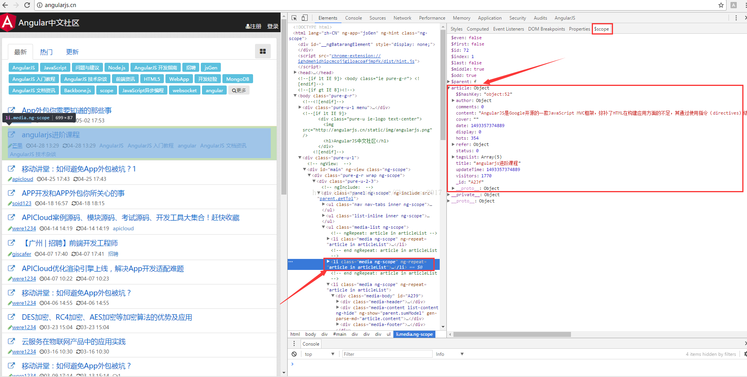Open author link soid123
Screen dimensions: 747x377
pos(22,203)
